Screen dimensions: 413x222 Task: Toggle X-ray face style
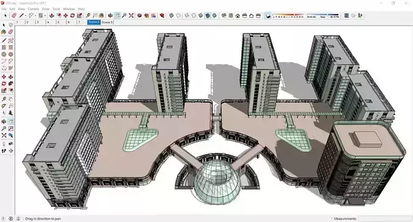pyautogui.click(x=171, y=16)
